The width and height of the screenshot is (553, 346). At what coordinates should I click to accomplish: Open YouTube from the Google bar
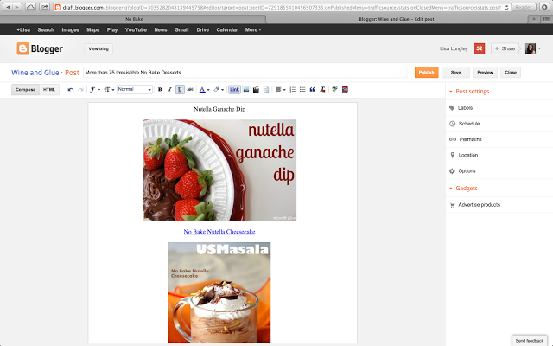click(x=136, y=30)
